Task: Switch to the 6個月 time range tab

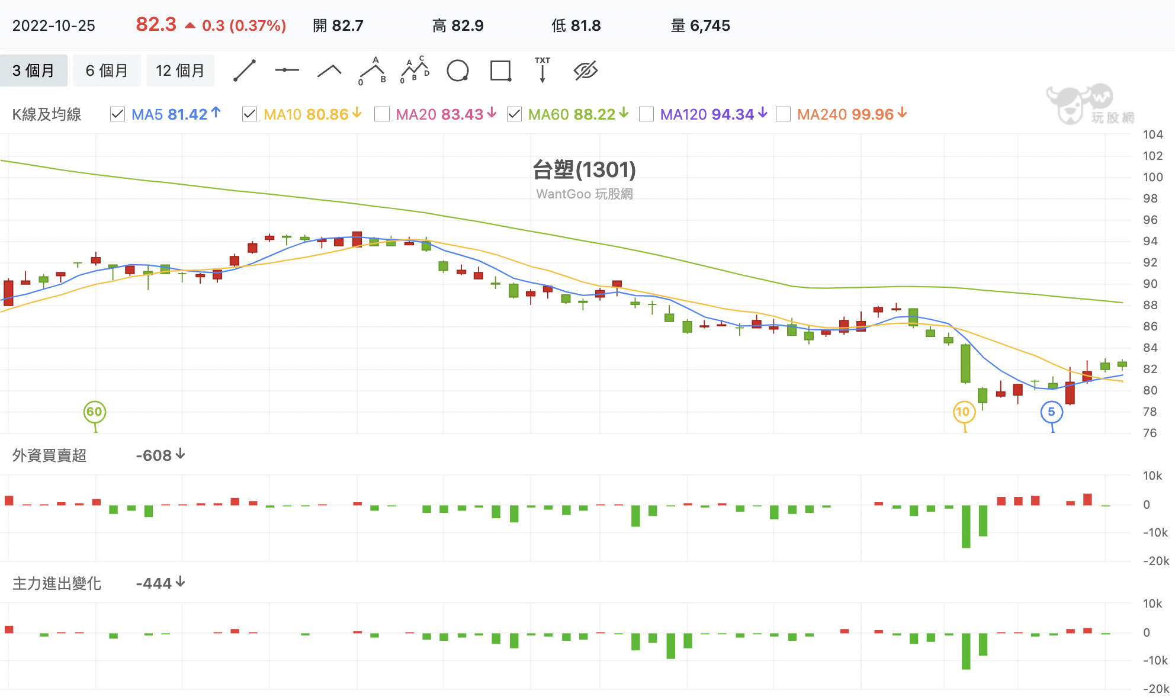Action: (107, 70)
